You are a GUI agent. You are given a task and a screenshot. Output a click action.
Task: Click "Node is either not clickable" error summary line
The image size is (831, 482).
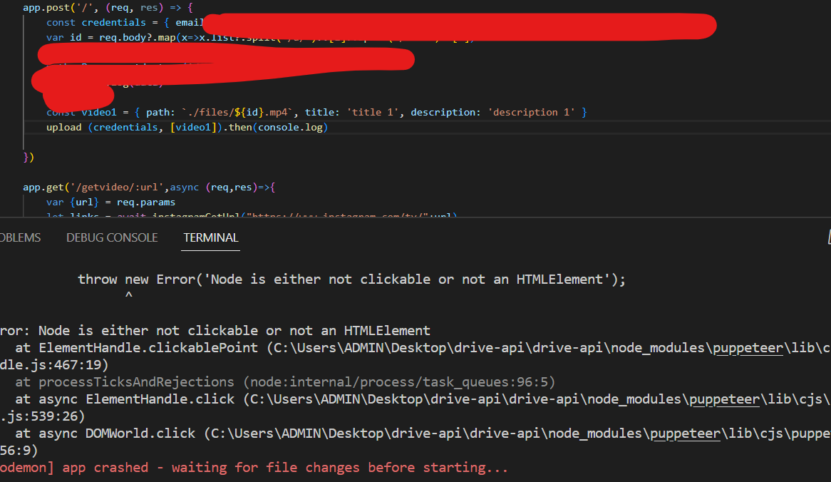[215, 331]
